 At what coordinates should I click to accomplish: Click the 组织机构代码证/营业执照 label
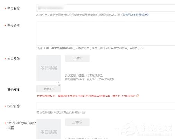click(22, 125)
